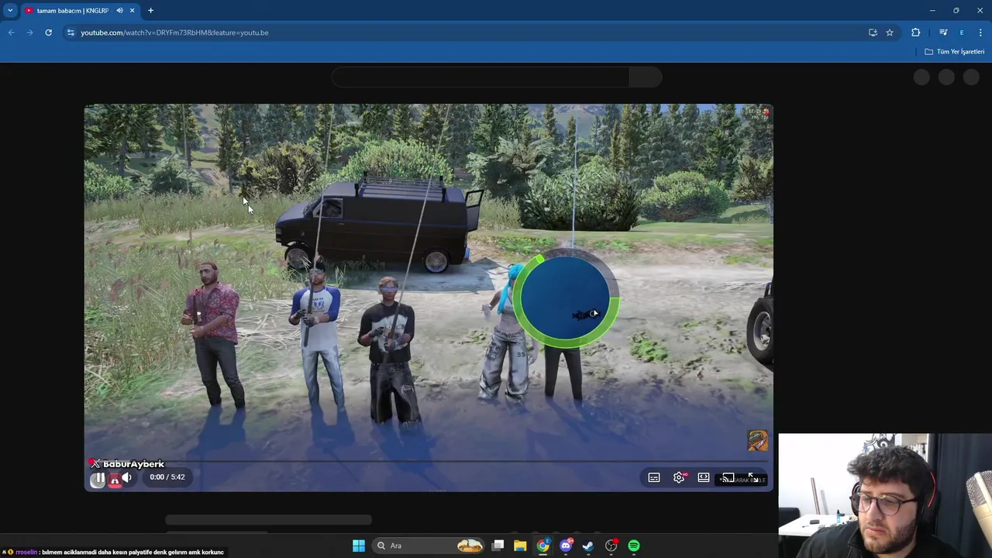
Task: Click the chat message from rroselin
Action: (x=113, y=553)
